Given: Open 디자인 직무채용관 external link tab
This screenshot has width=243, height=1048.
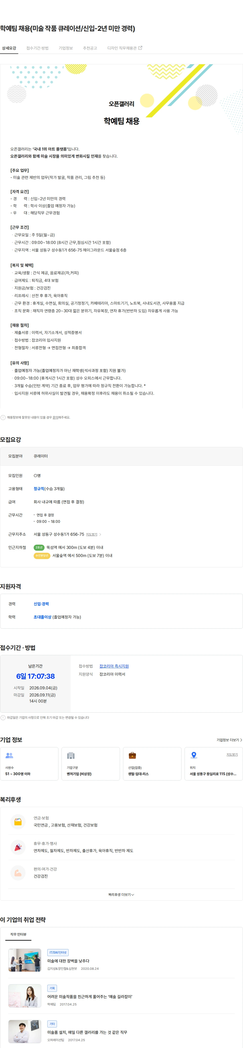Looking at the screenshot, I should pyautogui.click(x=125, y=48).
